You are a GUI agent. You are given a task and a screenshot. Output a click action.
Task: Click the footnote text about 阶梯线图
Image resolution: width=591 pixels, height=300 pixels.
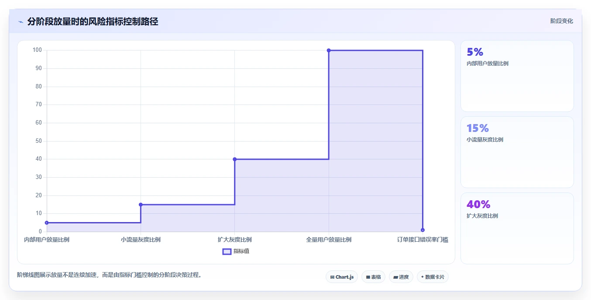tap(109, 275)
